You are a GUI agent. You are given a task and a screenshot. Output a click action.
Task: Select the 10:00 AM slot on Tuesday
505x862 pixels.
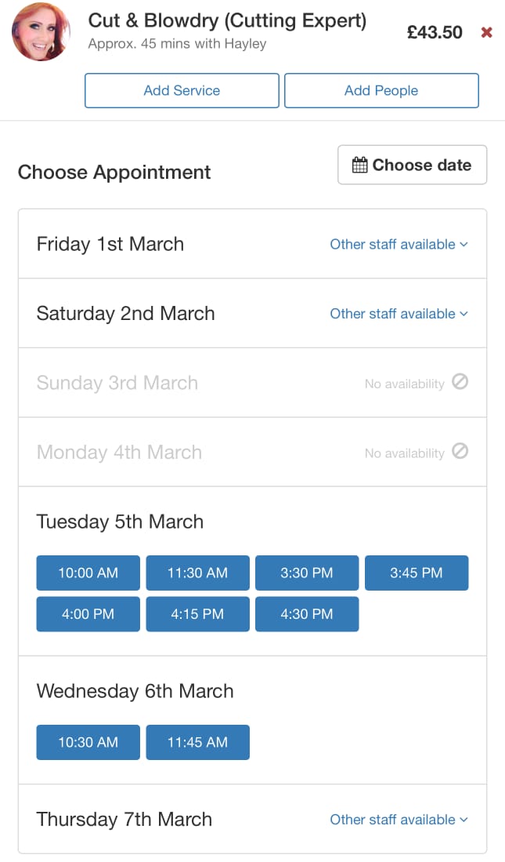[88, 573]
